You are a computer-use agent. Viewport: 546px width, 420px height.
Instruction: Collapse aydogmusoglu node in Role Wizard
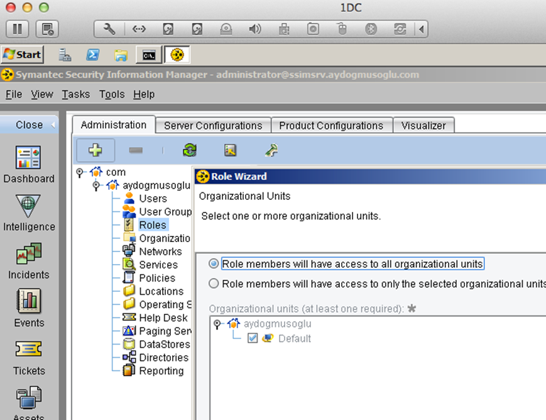click(x=217, y=324)
